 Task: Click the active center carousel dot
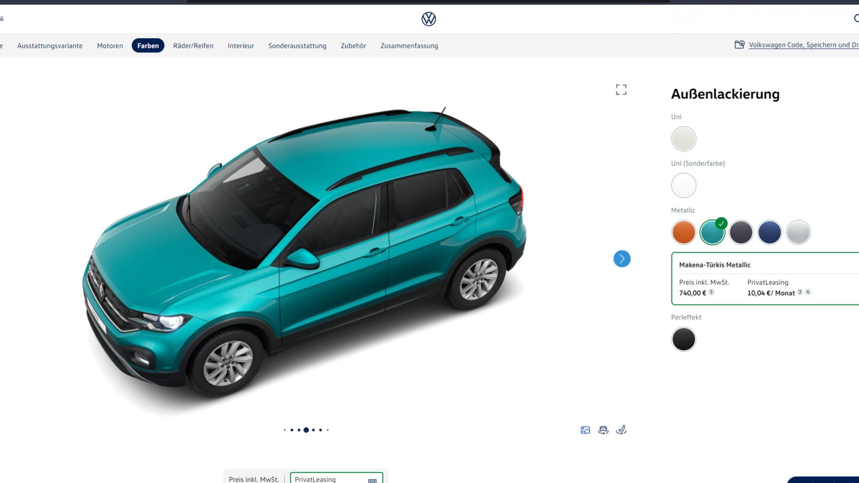(306, 430)
